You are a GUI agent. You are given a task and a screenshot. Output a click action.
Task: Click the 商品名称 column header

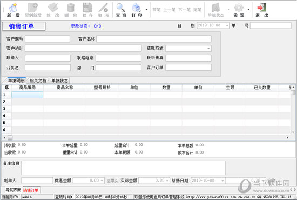tap(65, 88)
